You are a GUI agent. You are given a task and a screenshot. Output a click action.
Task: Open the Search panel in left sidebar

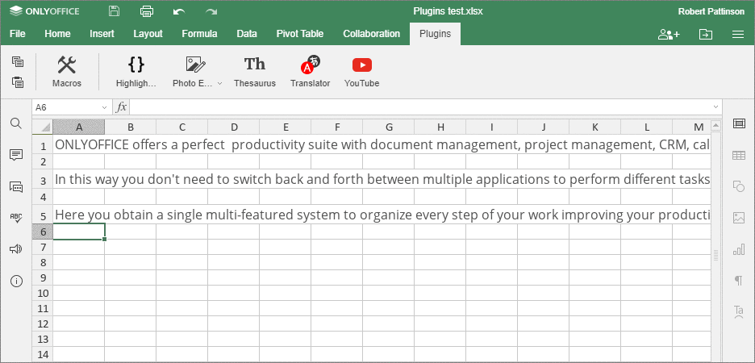coord(15,123)
